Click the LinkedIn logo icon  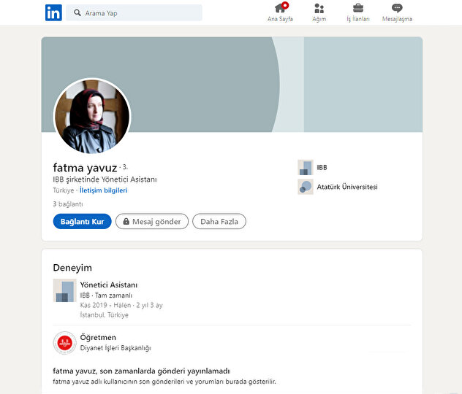coord(53,12)
